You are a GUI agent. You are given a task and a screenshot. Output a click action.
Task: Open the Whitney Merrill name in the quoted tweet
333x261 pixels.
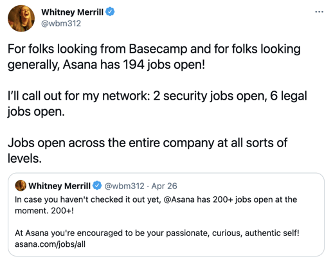point(59,186)
